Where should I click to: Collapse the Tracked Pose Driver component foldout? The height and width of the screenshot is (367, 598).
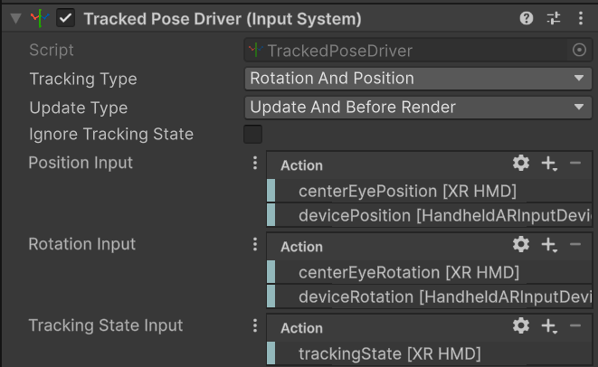coord(16,18)
